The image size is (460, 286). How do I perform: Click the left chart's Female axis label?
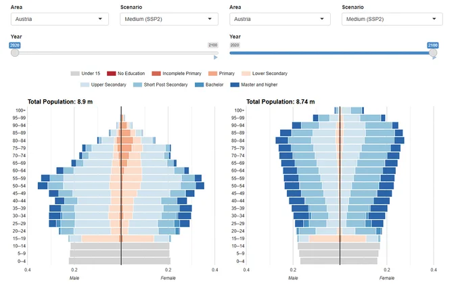(168, 278)
